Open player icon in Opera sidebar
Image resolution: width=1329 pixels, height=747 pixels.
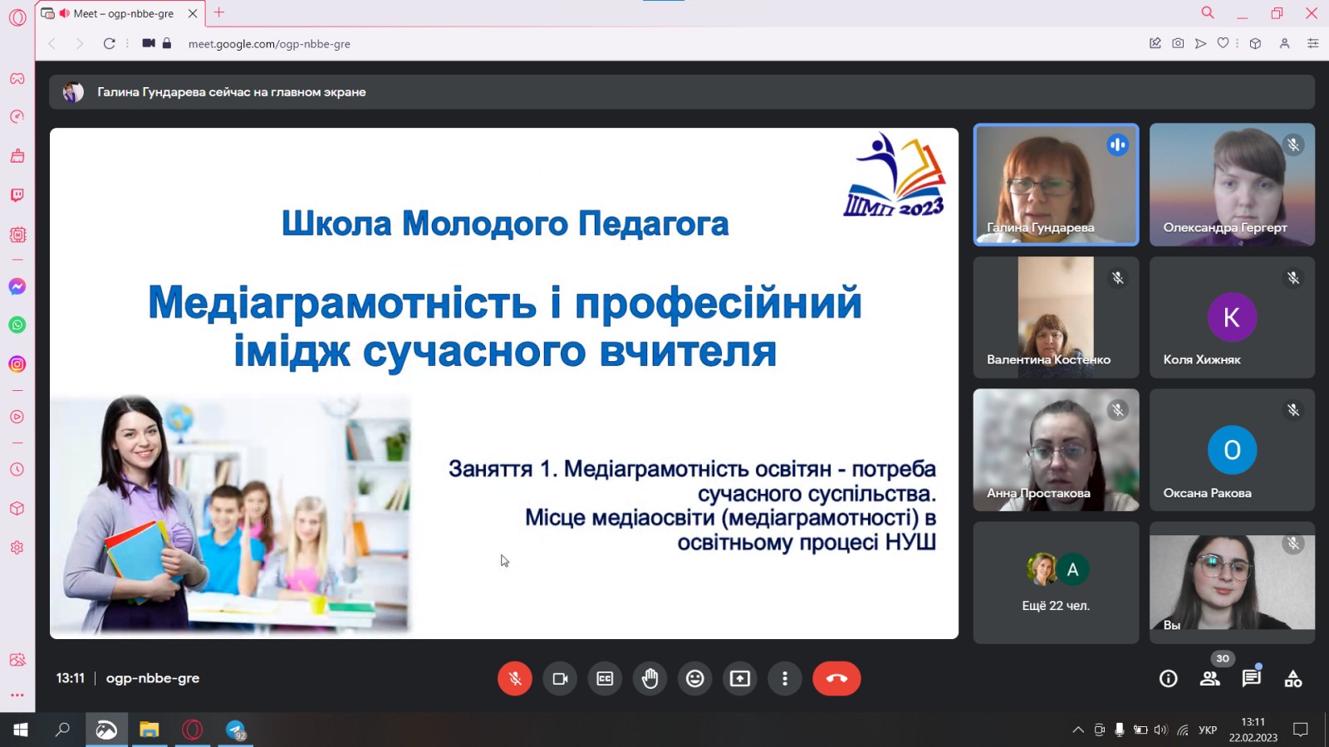tap(17, 417)
